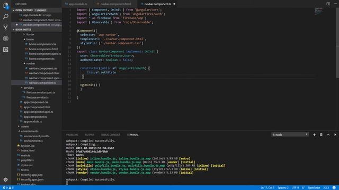The image size is (339, 190).
Task: Open navbar.component.css in explorer tree
Action: pyautogui.click(x=43, y=68)
